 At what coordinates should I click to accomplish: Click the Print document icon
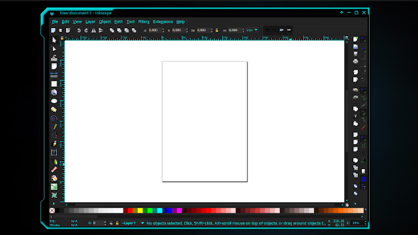355,61
